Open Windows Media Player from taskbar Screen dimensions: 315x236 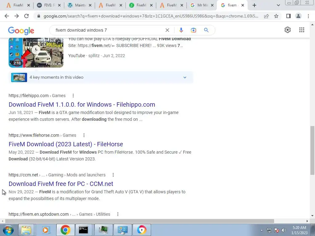(x=46, y=230)
